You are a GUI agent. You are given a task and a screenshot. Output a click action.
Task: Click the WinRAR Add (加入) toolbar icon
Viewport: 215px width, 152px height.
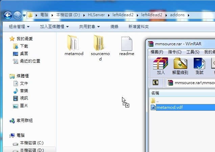pyautogui.click(x=161, y=66)
